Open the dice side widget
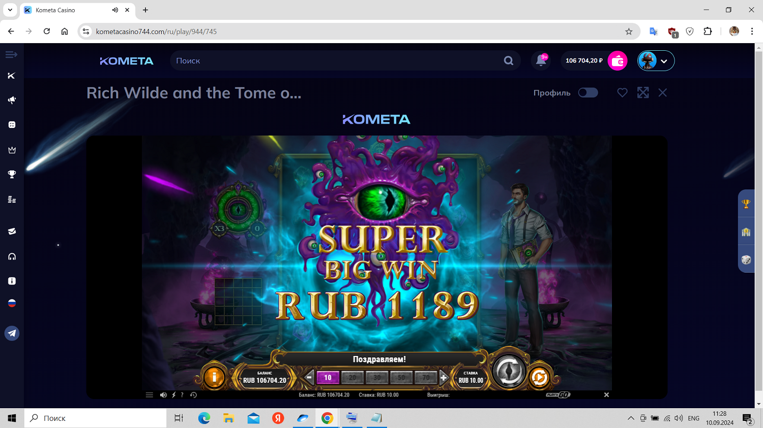Viewport: 763px width, 428px height. point(746,260)
